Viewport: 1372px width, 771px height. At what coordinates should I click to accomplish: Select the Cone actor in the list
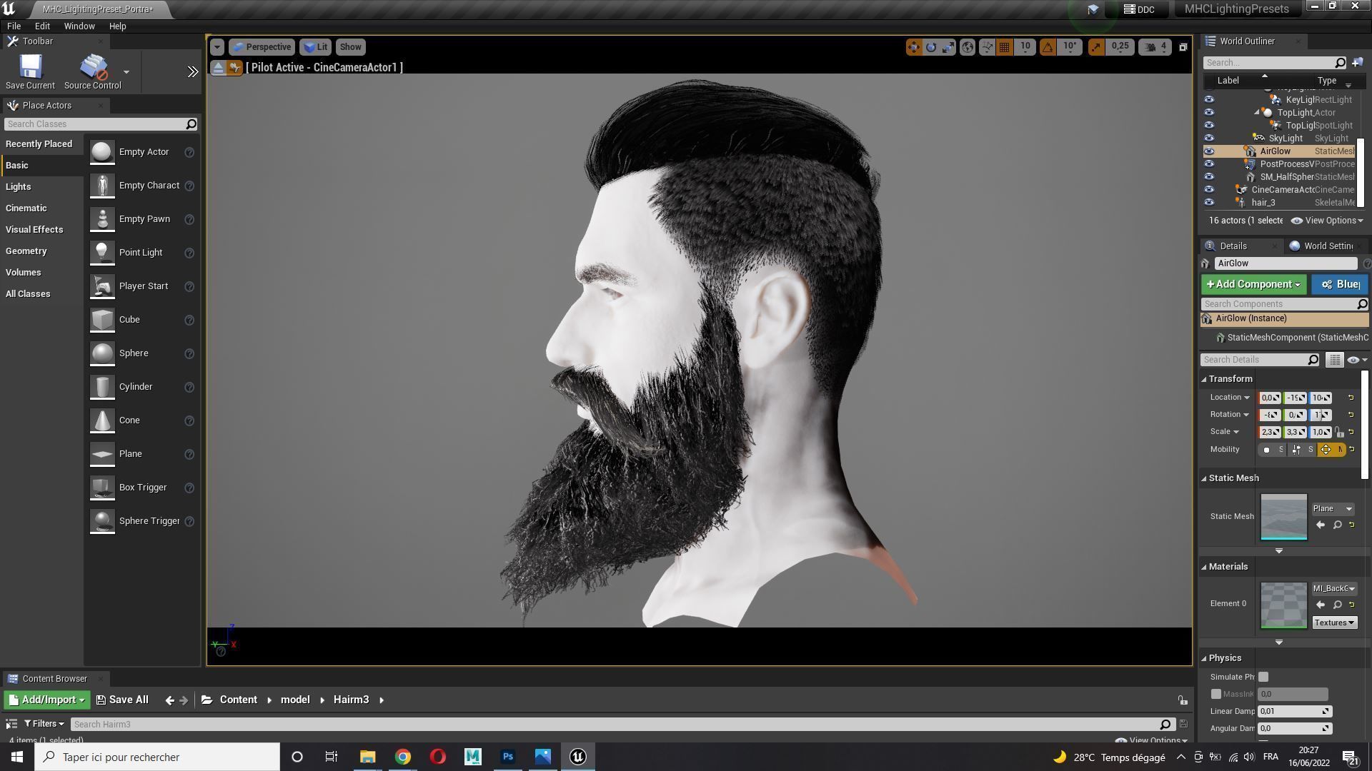pyautogui.click(x=141, y=420)
